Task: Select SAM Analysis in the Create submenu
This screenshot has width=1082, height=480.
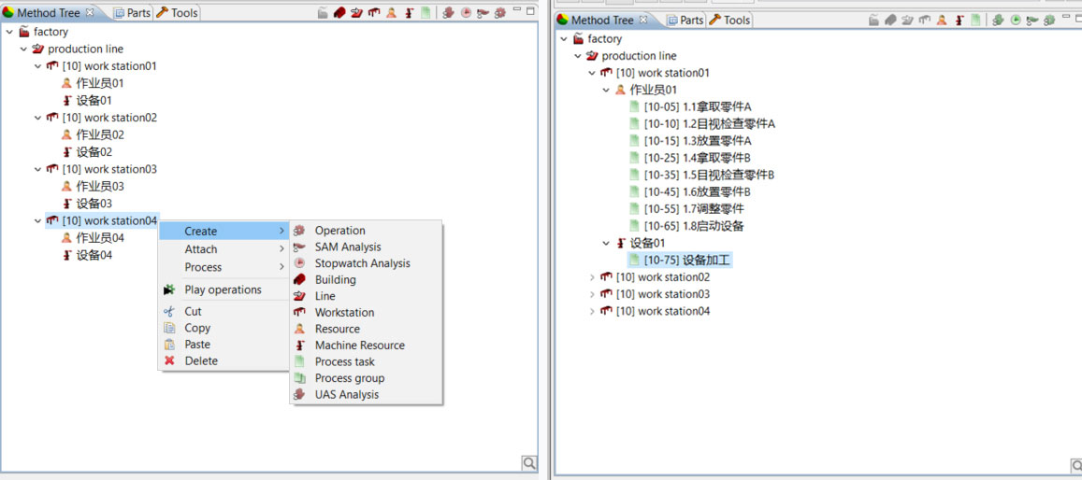Action: [347, 247]
